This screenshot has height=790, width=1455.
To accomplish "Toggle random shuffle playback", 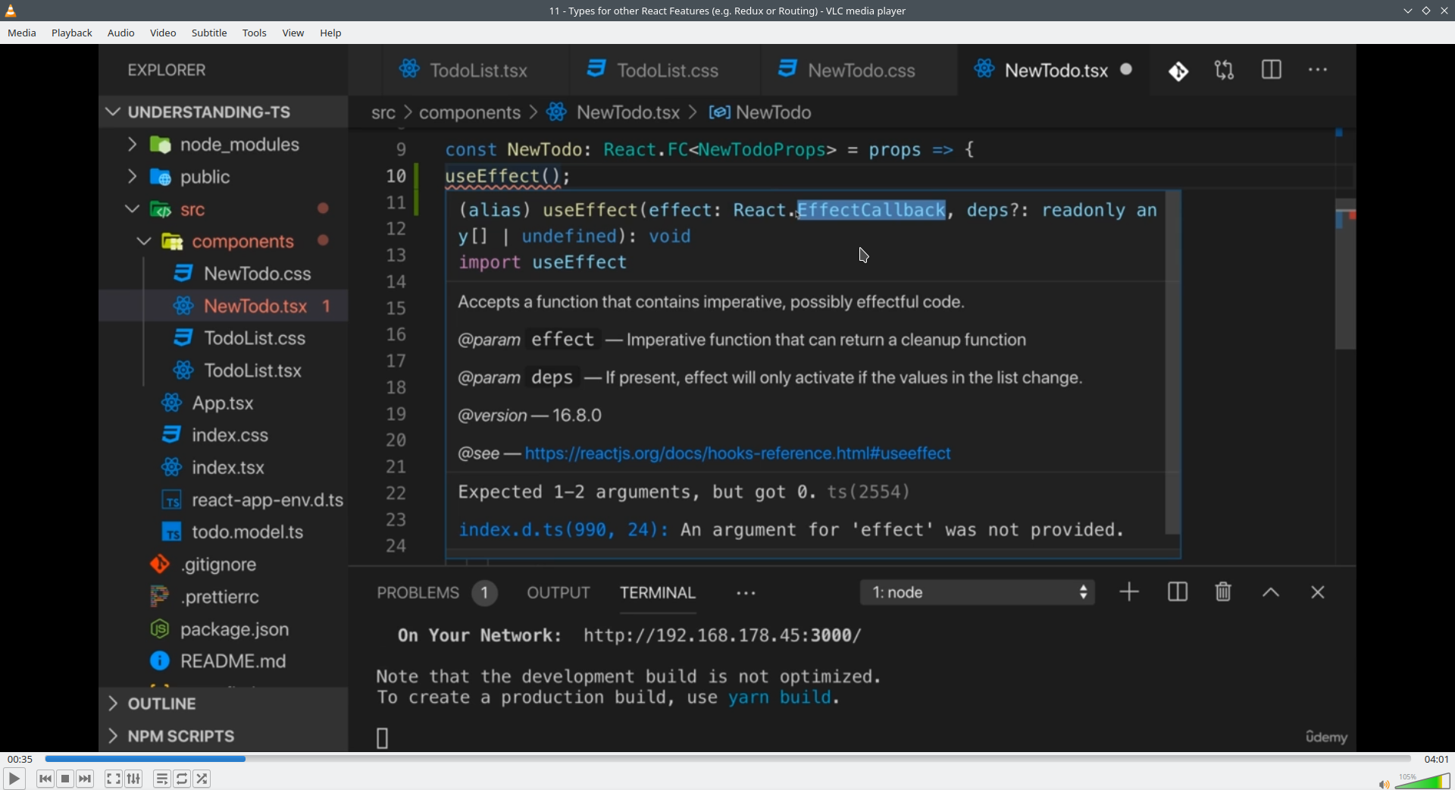I will point(202,779).
